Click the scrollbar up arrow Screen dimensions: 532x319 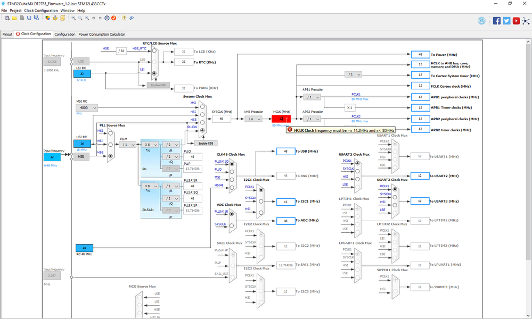(x=529, y=41)
